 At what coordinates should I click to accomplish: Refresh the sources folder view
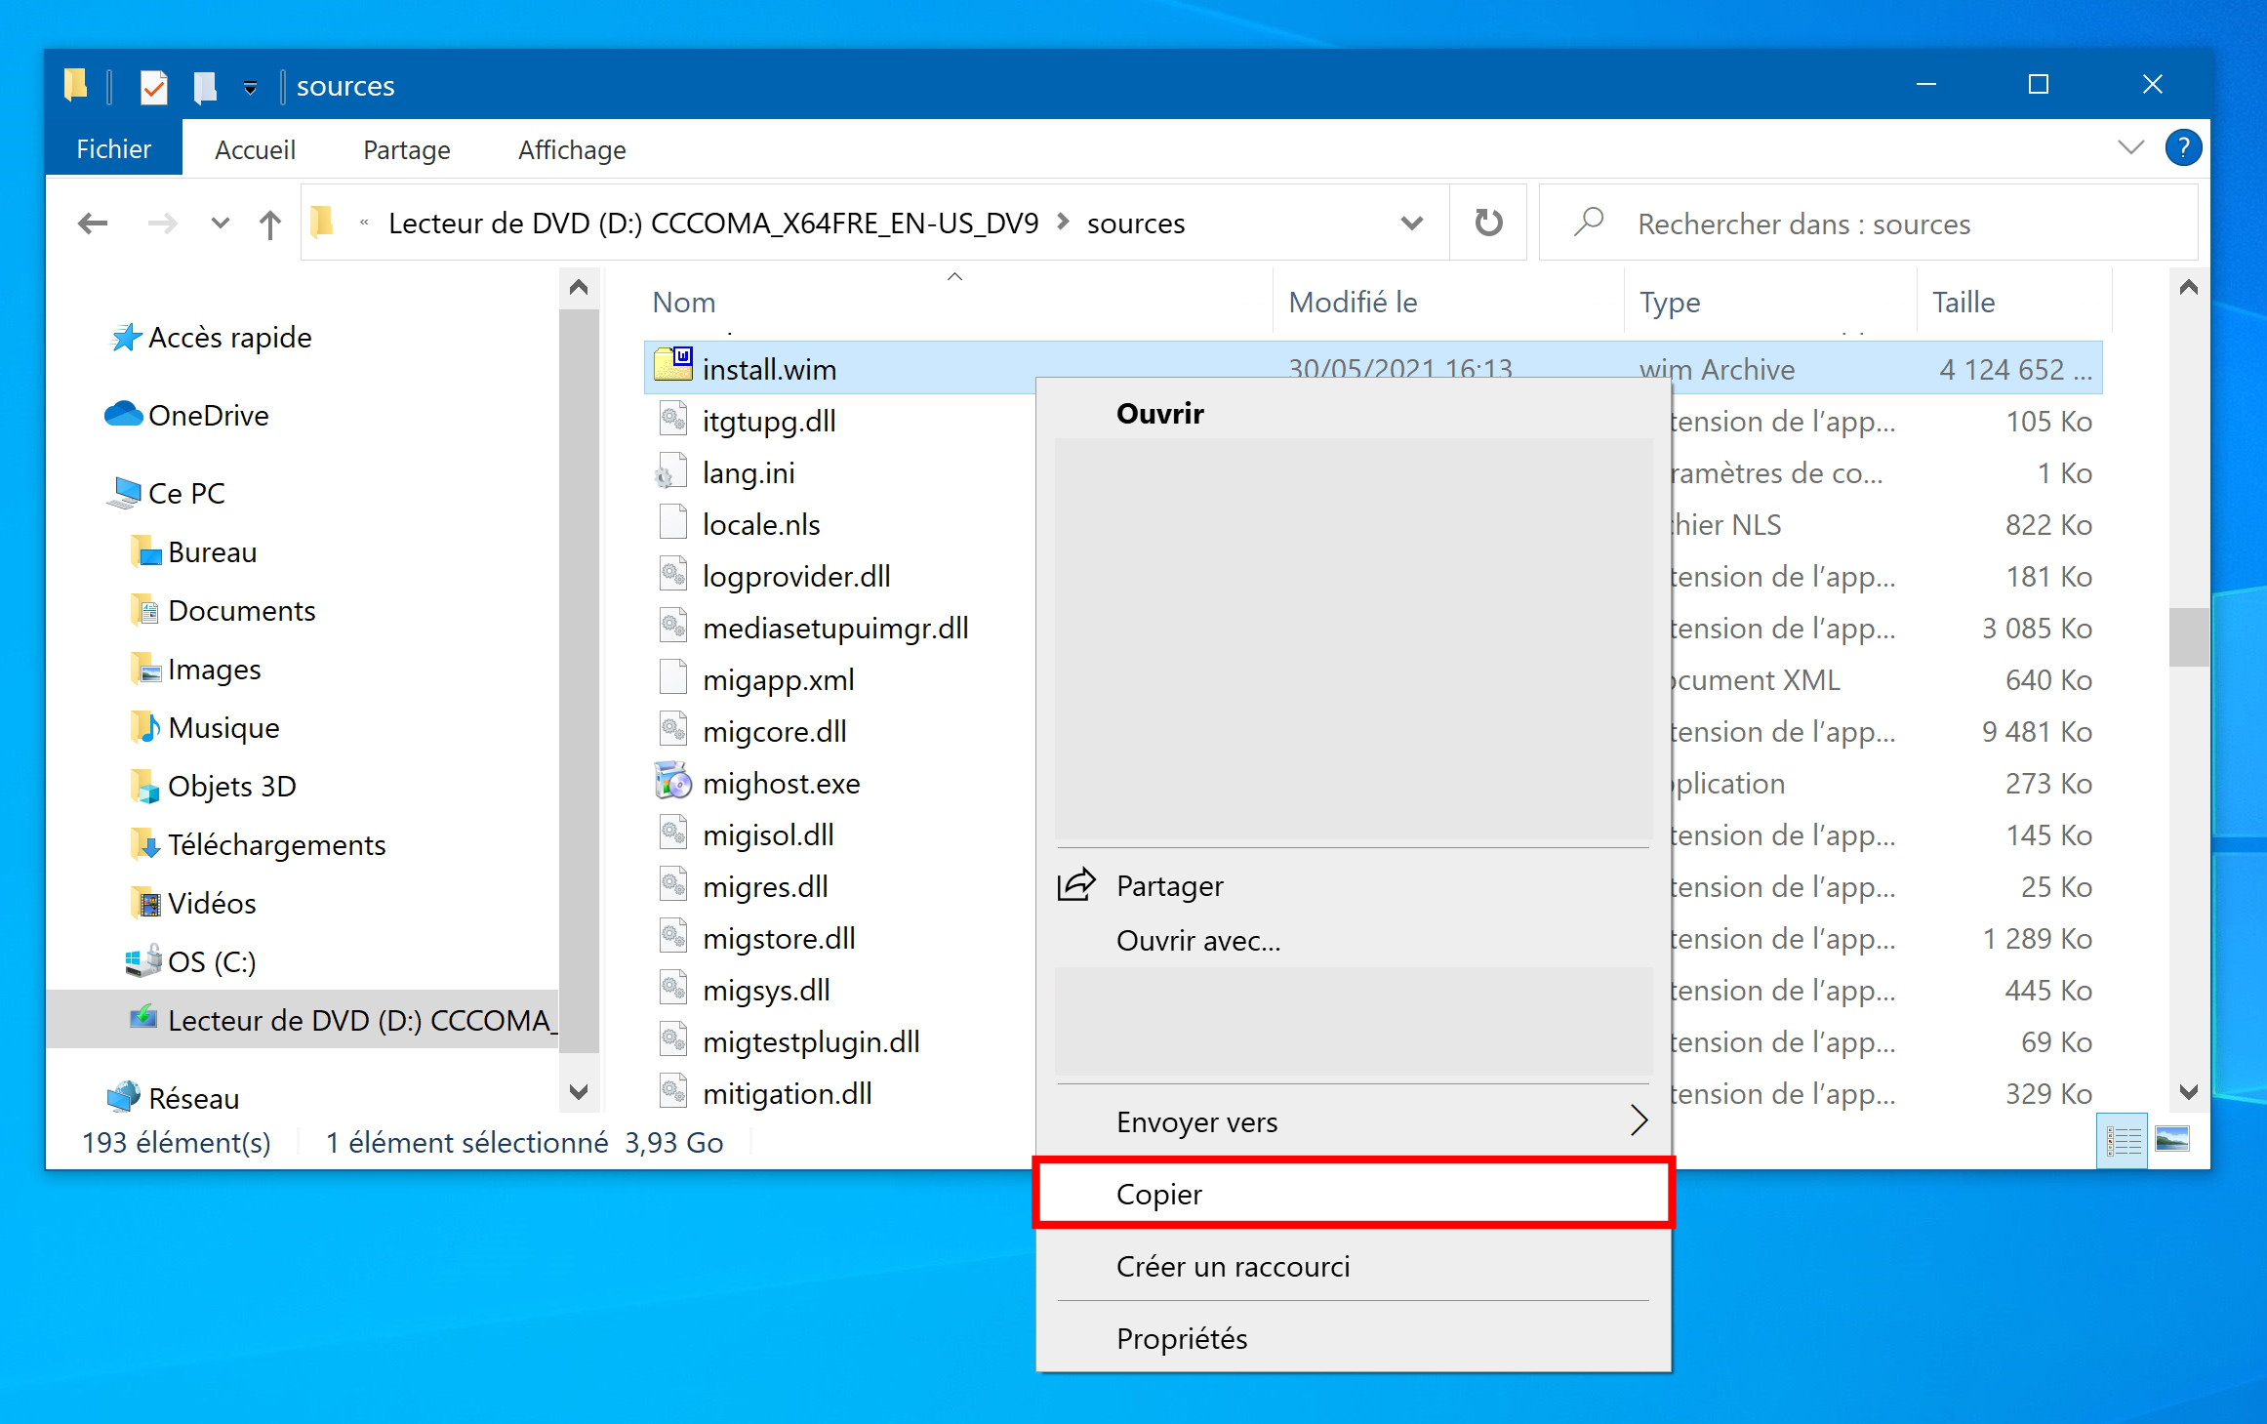[x=1488, y=223]
